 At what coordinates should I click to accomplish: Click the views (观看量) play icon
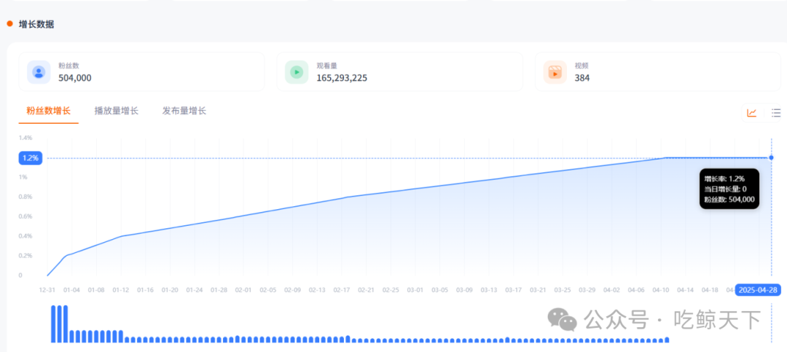pos(297,72)
